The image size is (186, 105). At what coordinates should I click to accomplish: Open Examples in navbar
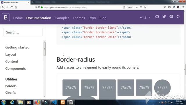tap(62, 18)
